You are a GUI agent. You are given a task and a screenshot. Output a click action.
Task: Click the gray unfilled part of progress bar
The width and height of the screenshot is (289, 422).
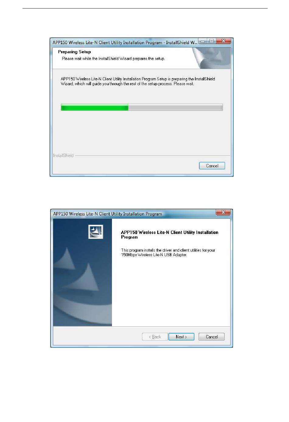(176, 107)
